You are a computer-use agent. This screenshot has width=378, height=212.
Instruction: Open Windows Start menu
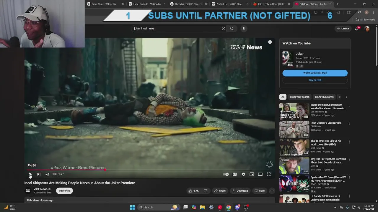click(x=132, y=207)
